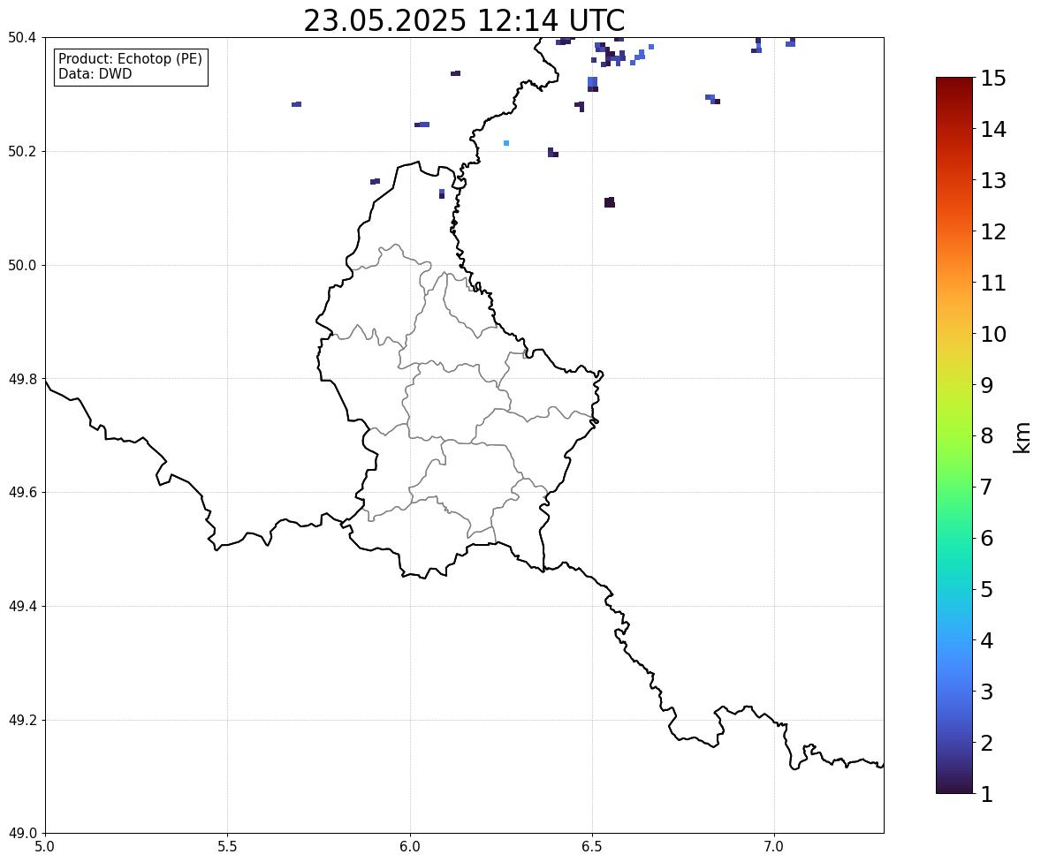Screen dimensions: 1041x862
Task: Click the latitude axis label '49.4'
Action: [23, 607]
